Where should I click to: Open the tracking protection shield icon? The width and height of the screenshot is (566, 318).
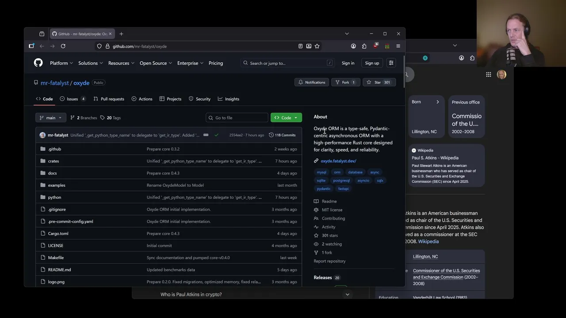(x=99, y=46)
